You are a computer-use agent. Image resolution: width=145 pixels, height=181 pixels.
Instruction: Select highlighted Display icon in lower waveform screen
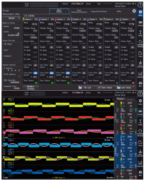click(x=140, y=112)
